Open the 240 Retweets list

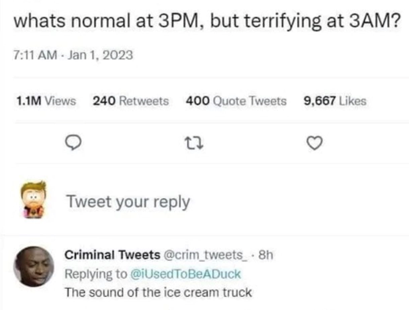point(130,101)
